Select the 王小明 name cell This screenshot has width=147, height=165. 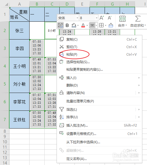20,66
